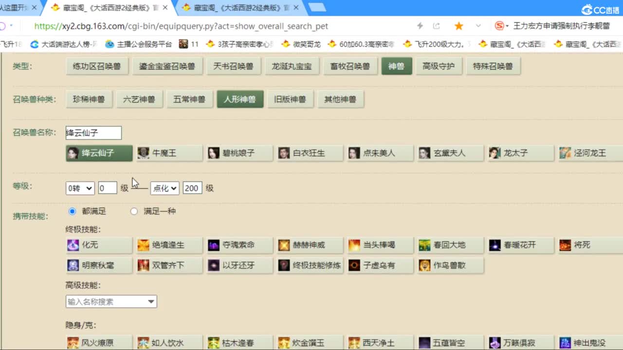Open bookmark 大话端游达人榜
Image resolution: width=623 pixels, height=350 pixels.
click(x=64, y=44)
